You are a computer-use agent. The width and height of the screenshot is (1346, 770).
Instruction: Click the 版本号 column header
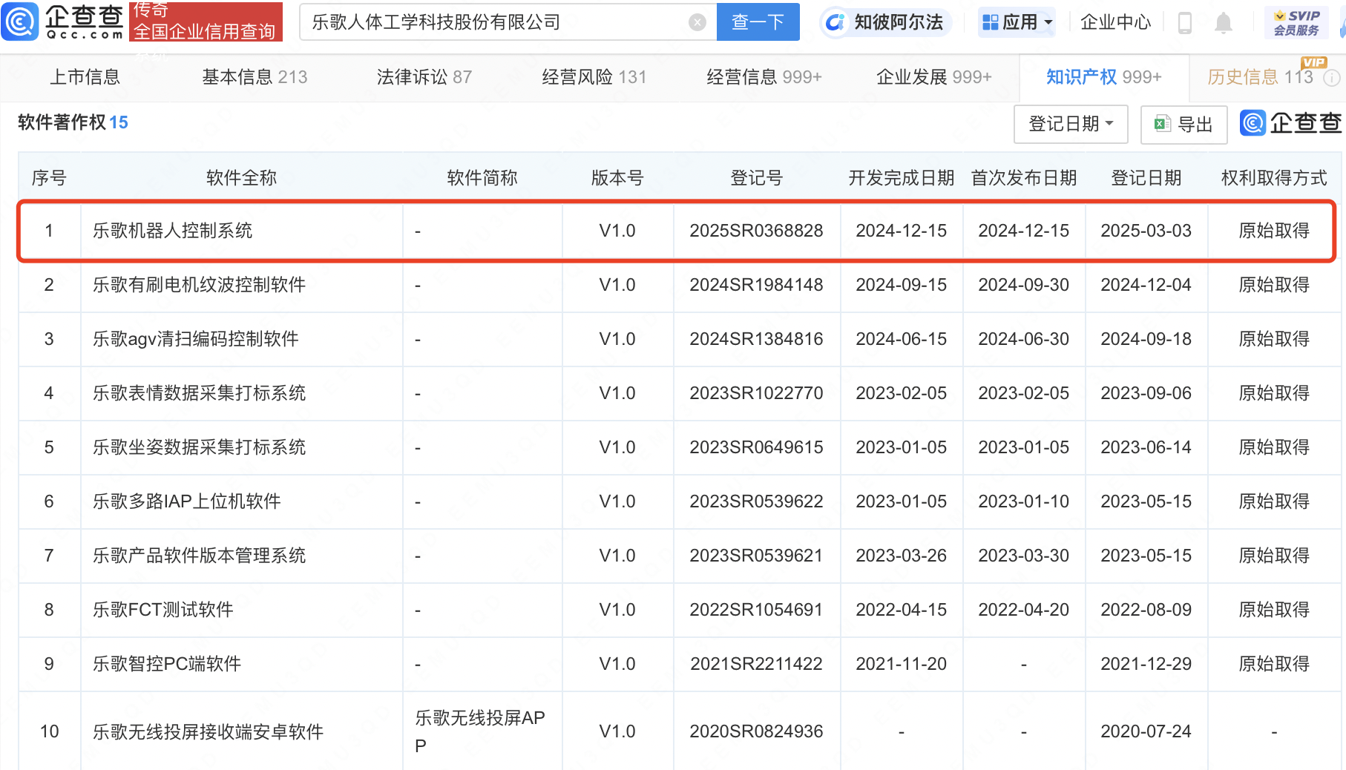coord(617,178)
